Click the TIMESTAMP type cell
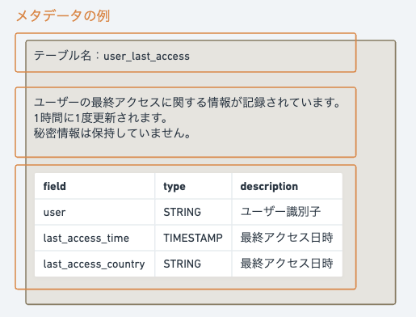The image size is (416, 317). (x=193, y=238)
